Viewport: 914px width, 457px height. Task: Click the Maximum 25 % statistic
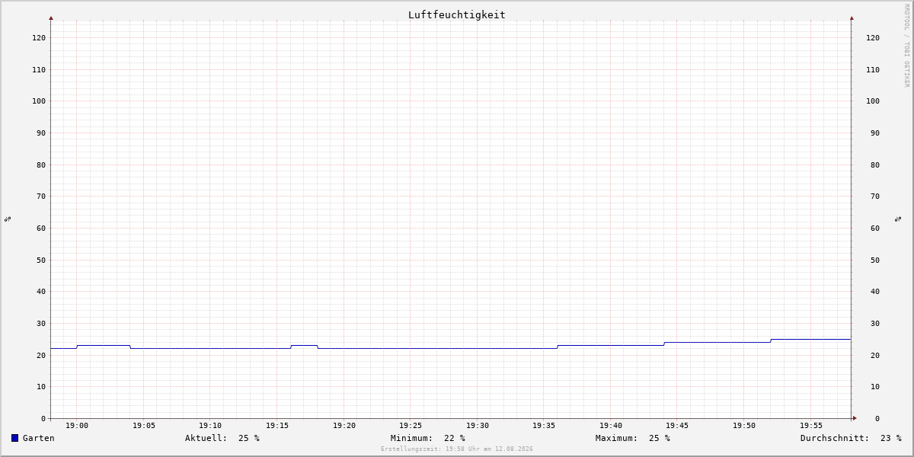click(633, 438)
